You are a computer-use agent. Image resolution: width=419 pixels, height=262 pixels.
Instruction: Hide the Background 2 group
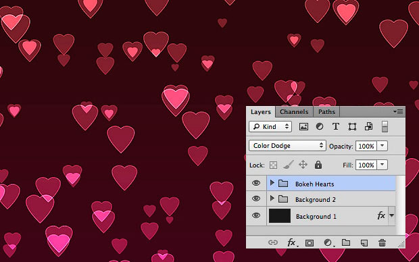tap(256, 199)
